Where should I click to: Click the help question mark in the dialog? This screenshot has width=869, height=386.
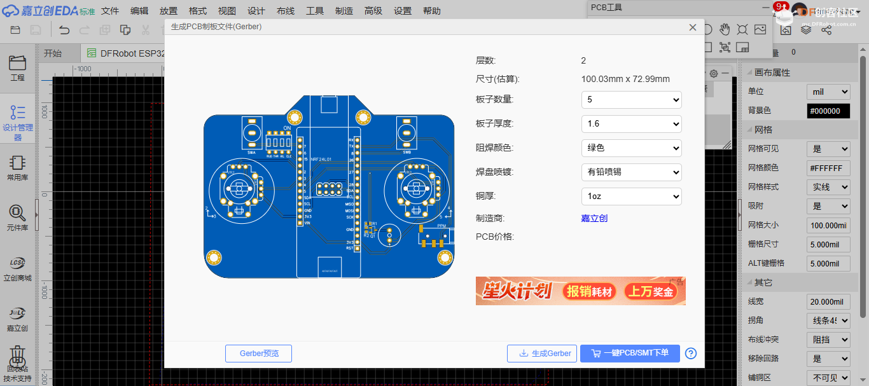pos(691,353)
